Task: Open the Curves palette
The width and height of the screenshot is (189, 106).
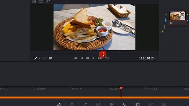Action: [x=59, y=104]
